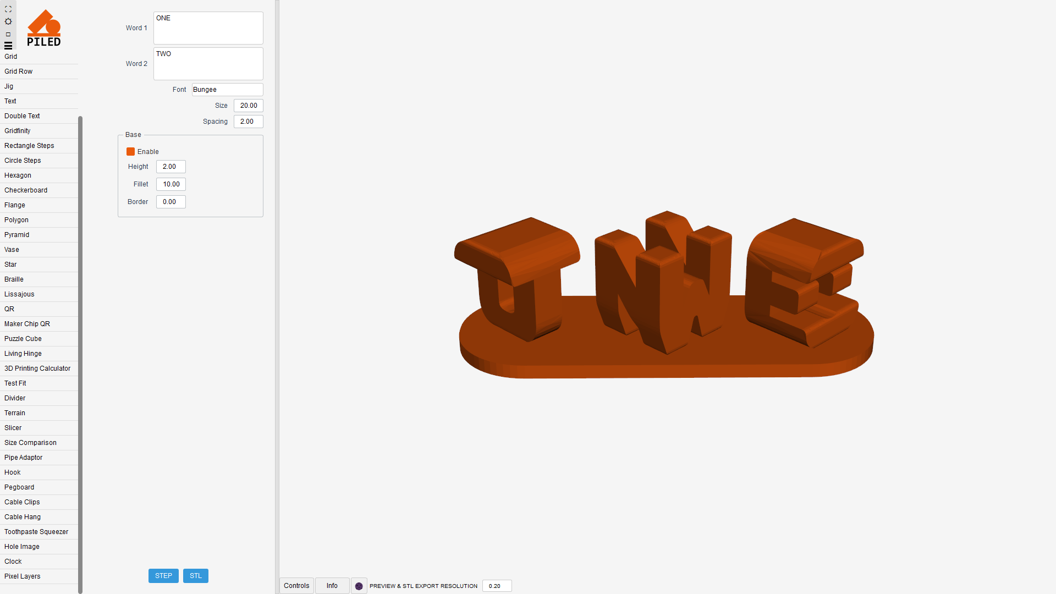The width and height of the screenshot is (1056, 594).
Task: Open the Controls tab
Action: [x=296, y=586]
